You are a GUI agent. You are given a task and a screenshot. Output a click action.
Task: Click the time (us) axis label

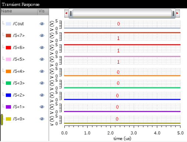(122, 139)
